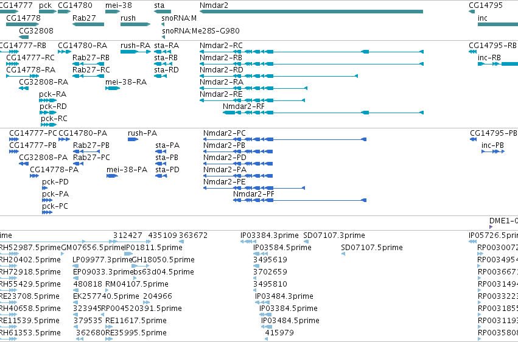This screenshot has width=518, height=342.
Task: Click the IP03384.3prime EST label
Action: (x=270, y=236)
